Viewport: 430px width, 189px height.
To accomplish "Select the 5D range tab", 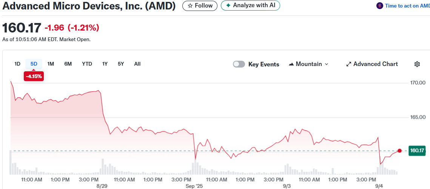I will coord(34,64).
